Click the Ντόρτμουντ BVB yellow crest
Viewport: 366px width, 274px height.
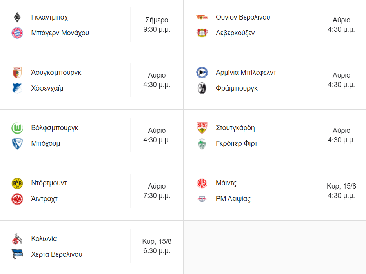tap(17, 183)
